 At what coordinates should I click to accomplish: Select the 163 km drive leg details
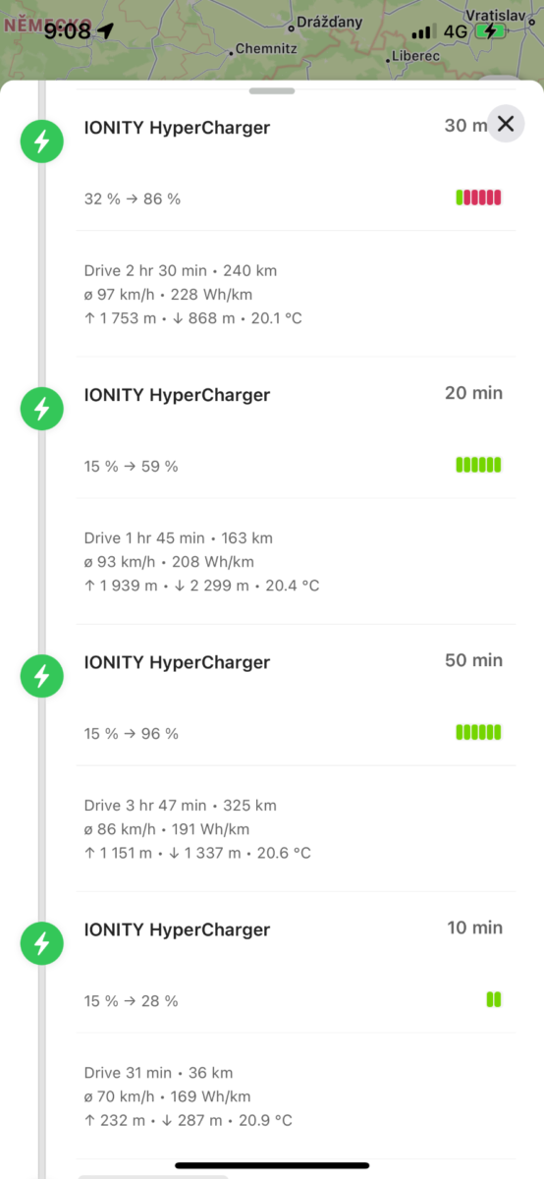[x=296, y=561]
